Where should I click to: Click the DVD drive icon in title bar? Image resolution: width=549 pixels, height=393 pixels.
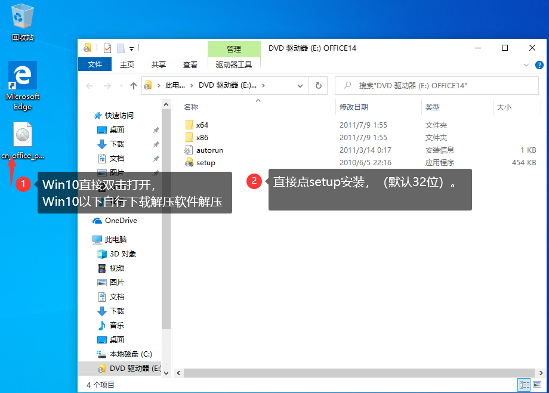[x=87, y=48]
